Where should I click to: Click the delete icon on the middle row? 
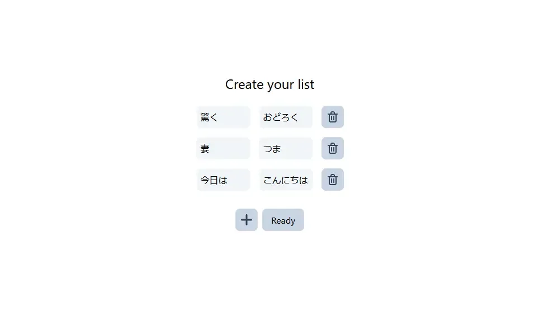(332, 148)
